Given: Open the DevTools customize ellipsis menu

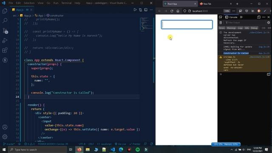Looking at the screenshot, I should pyautogui.click(x=263, y=17).
